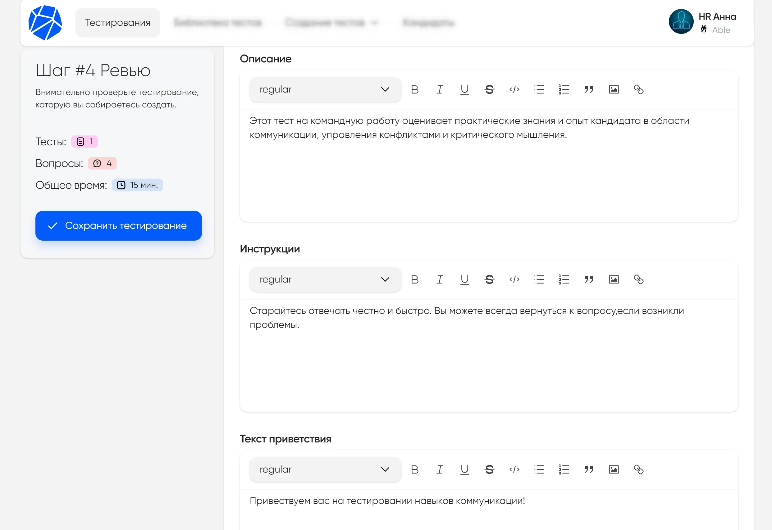Image resolution: width=772 pixels, height=530 pixels.
Task: Click the Italic icon in Инструкции toolbar
Action: pyautogui.click(x=440, y=280)
